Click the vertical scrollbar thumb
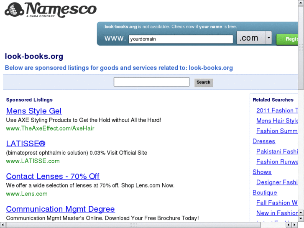Viewport: 304px width, 228px height. click(x=301, y=47)
